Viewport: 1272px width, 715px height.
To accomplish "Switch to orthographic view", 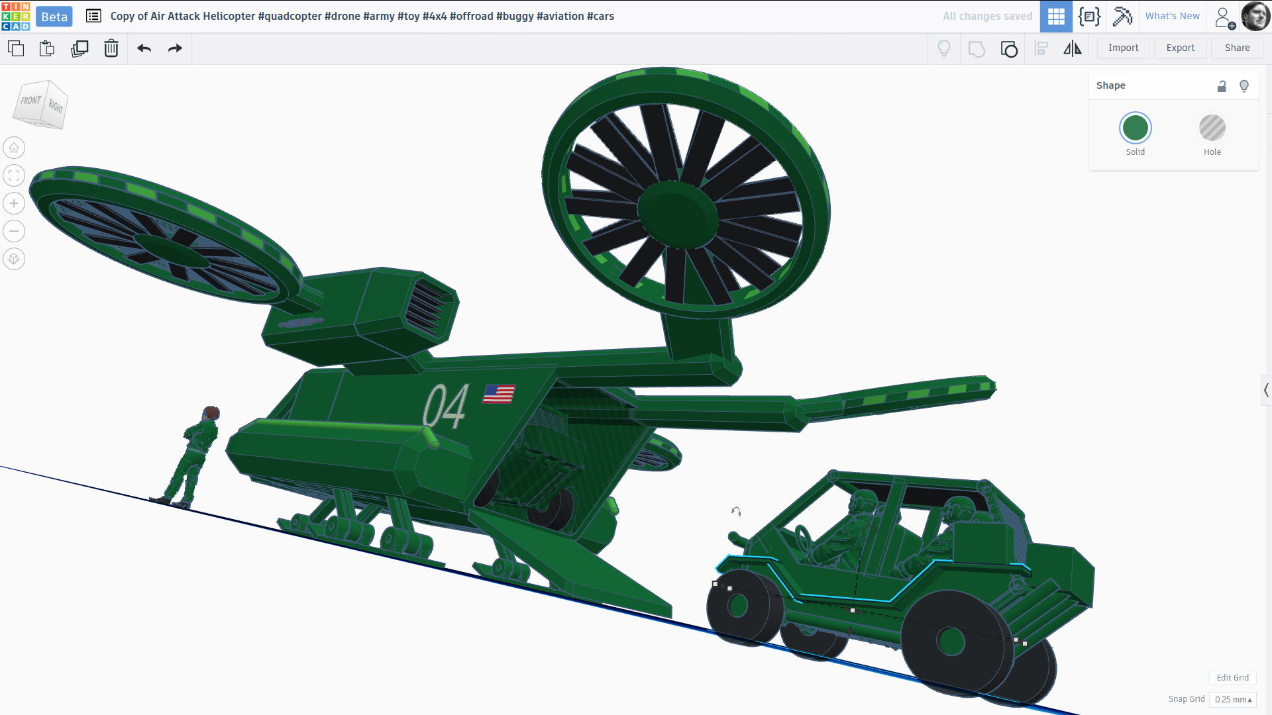I will (14, 259).
